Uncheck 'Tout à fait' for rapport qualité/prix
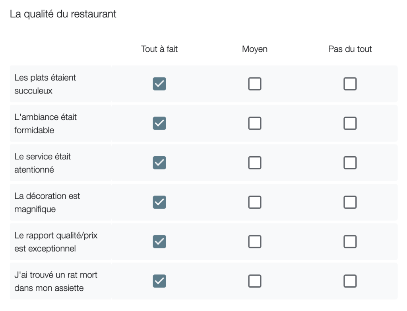This screenshot has height=311, width=407. pyautogui.click(x=159, y=242)
